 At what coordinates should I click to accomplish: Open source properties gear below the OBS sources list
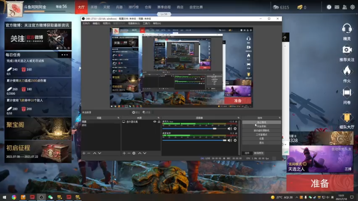pos(134,153)
